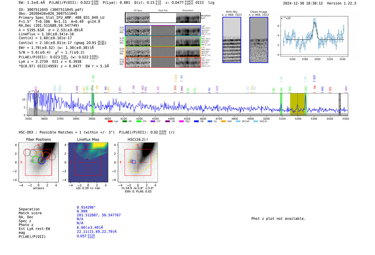Select the red-bordered fiber spectrum row
This screenshot has width=375, height=255.
point(163,62)
